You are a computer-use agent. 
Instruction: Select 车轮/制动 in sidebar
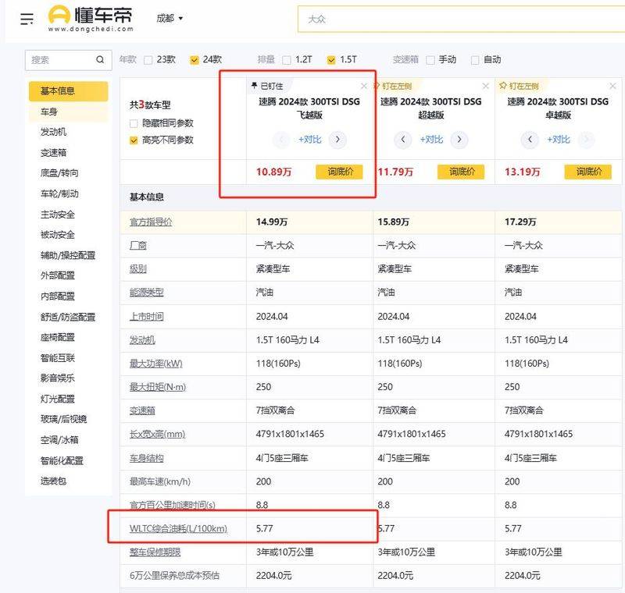coord(59,194)
